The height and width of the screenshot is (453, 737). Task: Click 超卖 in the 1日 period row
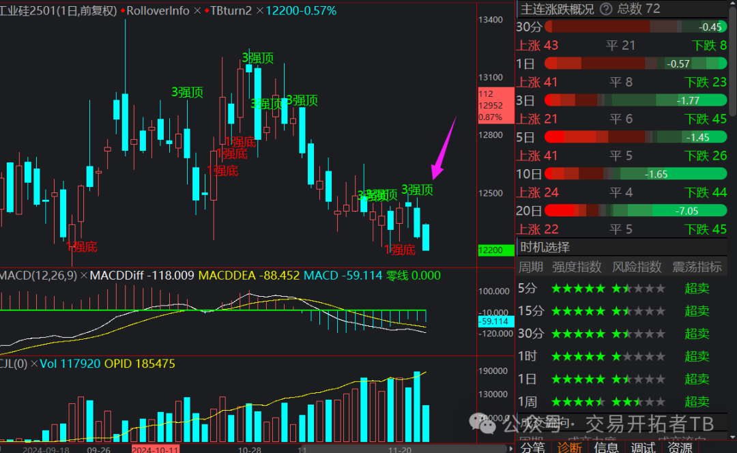coord(697,379)
